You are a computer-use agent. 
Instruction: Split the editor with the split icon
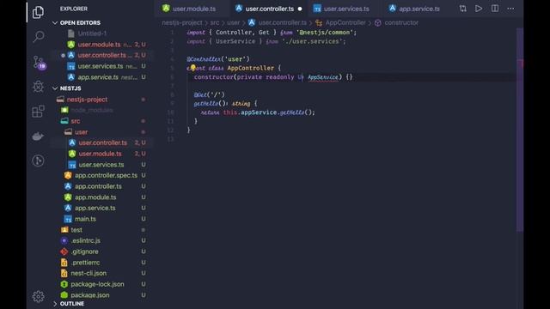(495, 9)
